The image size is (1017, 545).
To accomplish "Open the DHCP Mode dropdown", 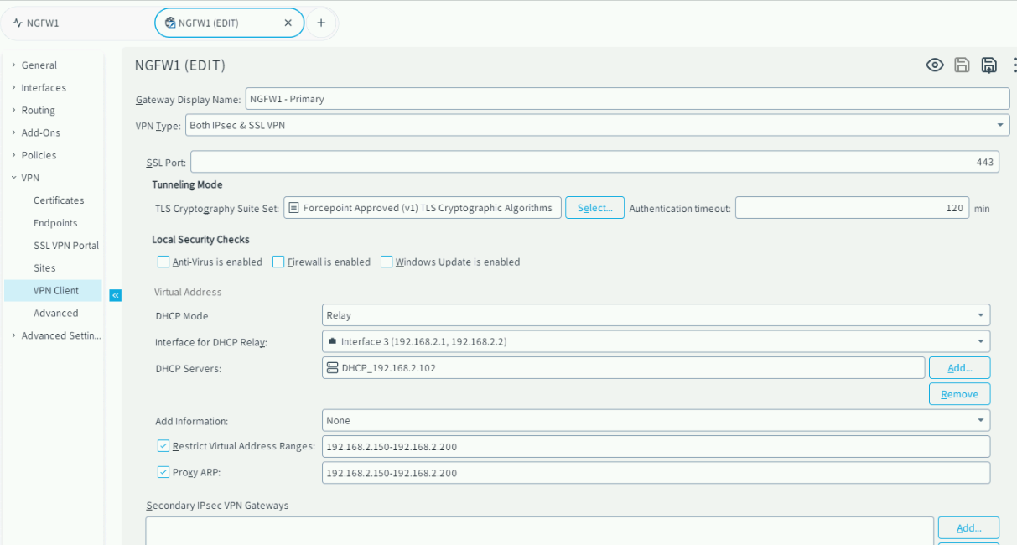I will click(x=979, y=315).
